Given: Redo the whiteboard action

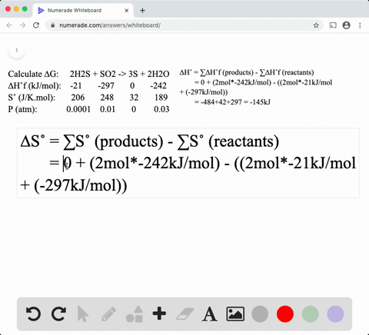Looking at the screenshot, I should [x=58, y=313].
